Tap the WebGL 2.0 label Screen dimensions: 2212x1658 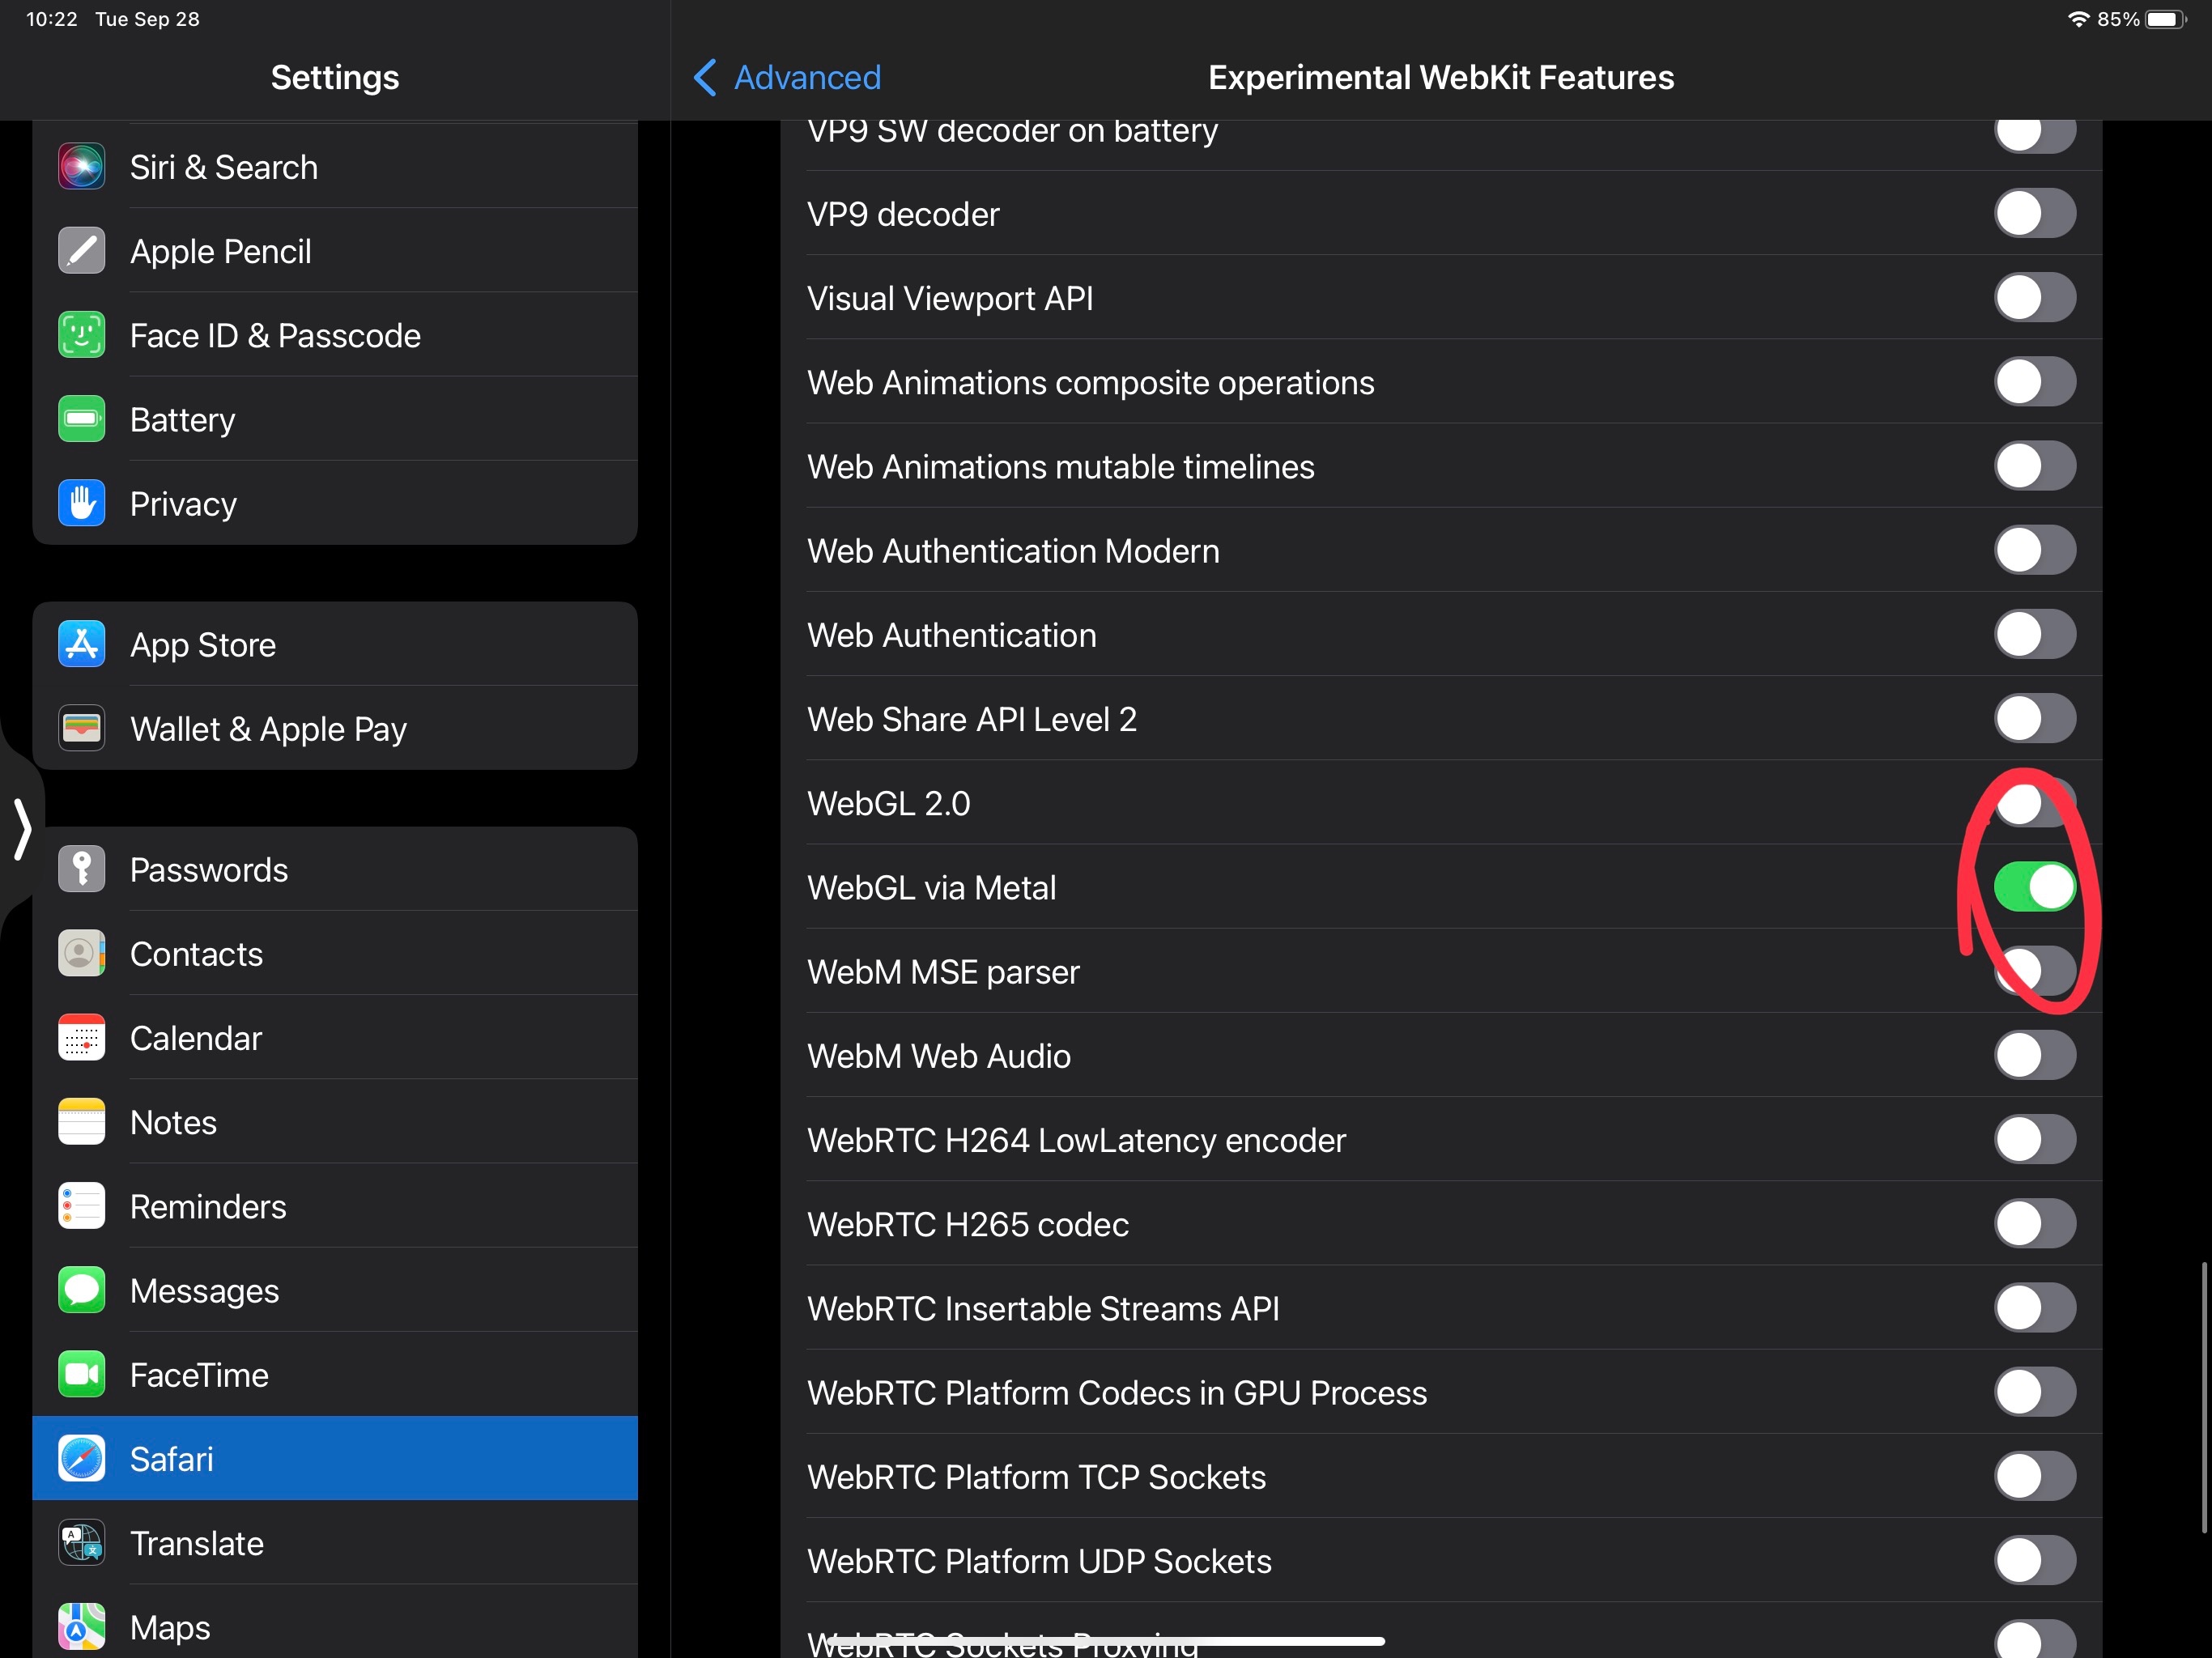click(888, 803)
